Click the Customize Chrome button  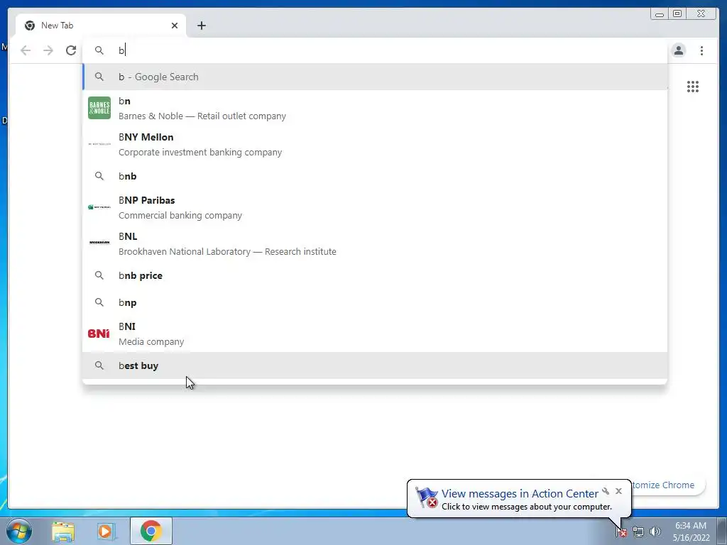pos(667,485)
